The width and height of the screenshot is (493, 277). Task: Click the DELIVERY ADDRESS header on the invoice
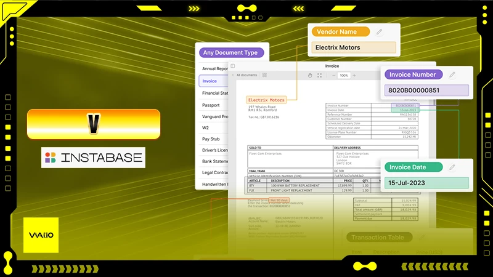[348, 148]
